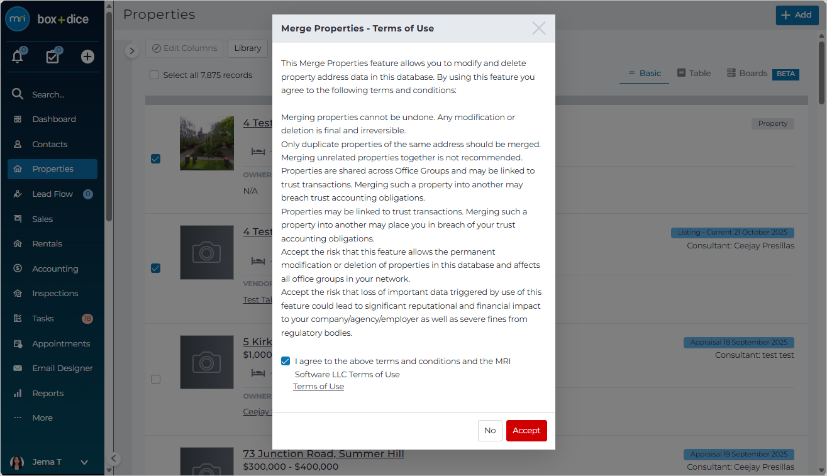Click Edit Columns
The width and height of the screenshot is (827, 476).
184,48
